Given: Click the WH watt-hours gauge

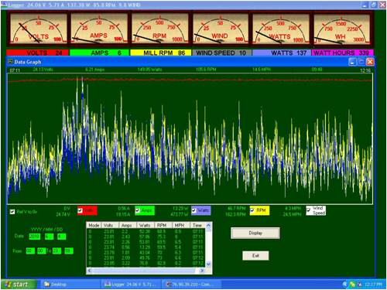Looking at the screenshot, I should (342, 29).
